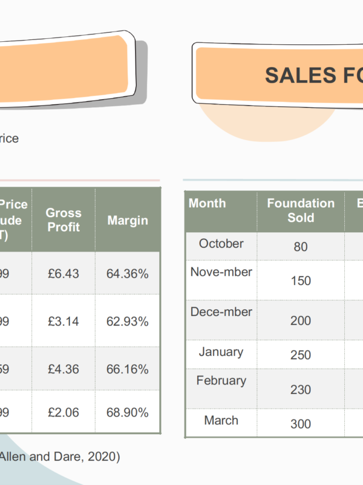Click the £6.43 gross profit cell
The width and height of the screenshot is (363, 485).
coord(64,273)
